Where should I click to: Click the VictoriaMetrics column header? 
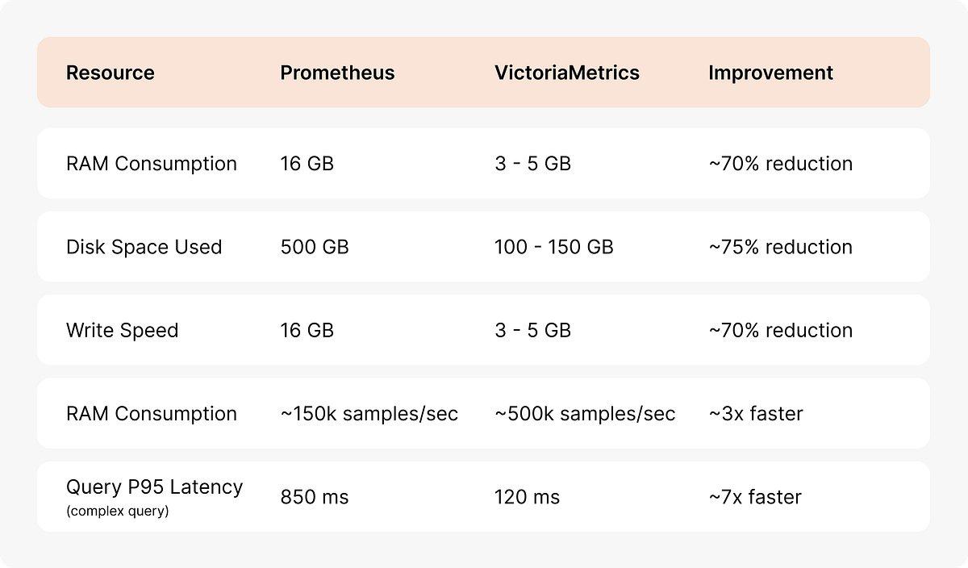pos(566,73)
